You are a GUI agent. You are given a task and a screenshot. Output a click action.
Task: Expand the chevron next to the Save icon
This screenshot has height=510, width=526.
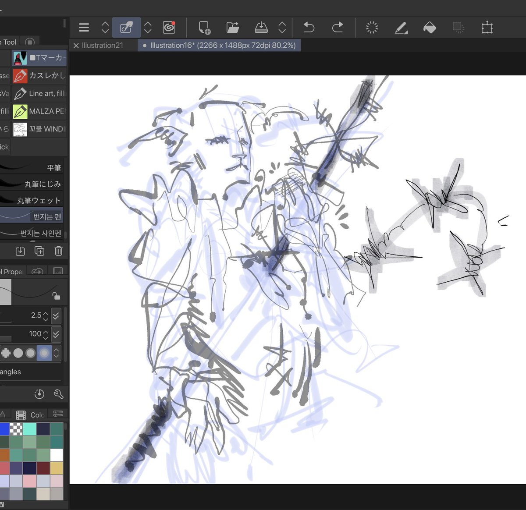click(x=282, y=28)
